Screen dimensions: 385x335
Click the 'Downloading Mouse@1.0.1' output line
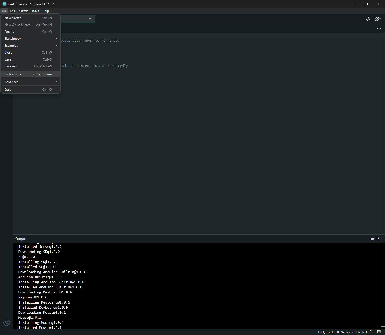(42, 313)
